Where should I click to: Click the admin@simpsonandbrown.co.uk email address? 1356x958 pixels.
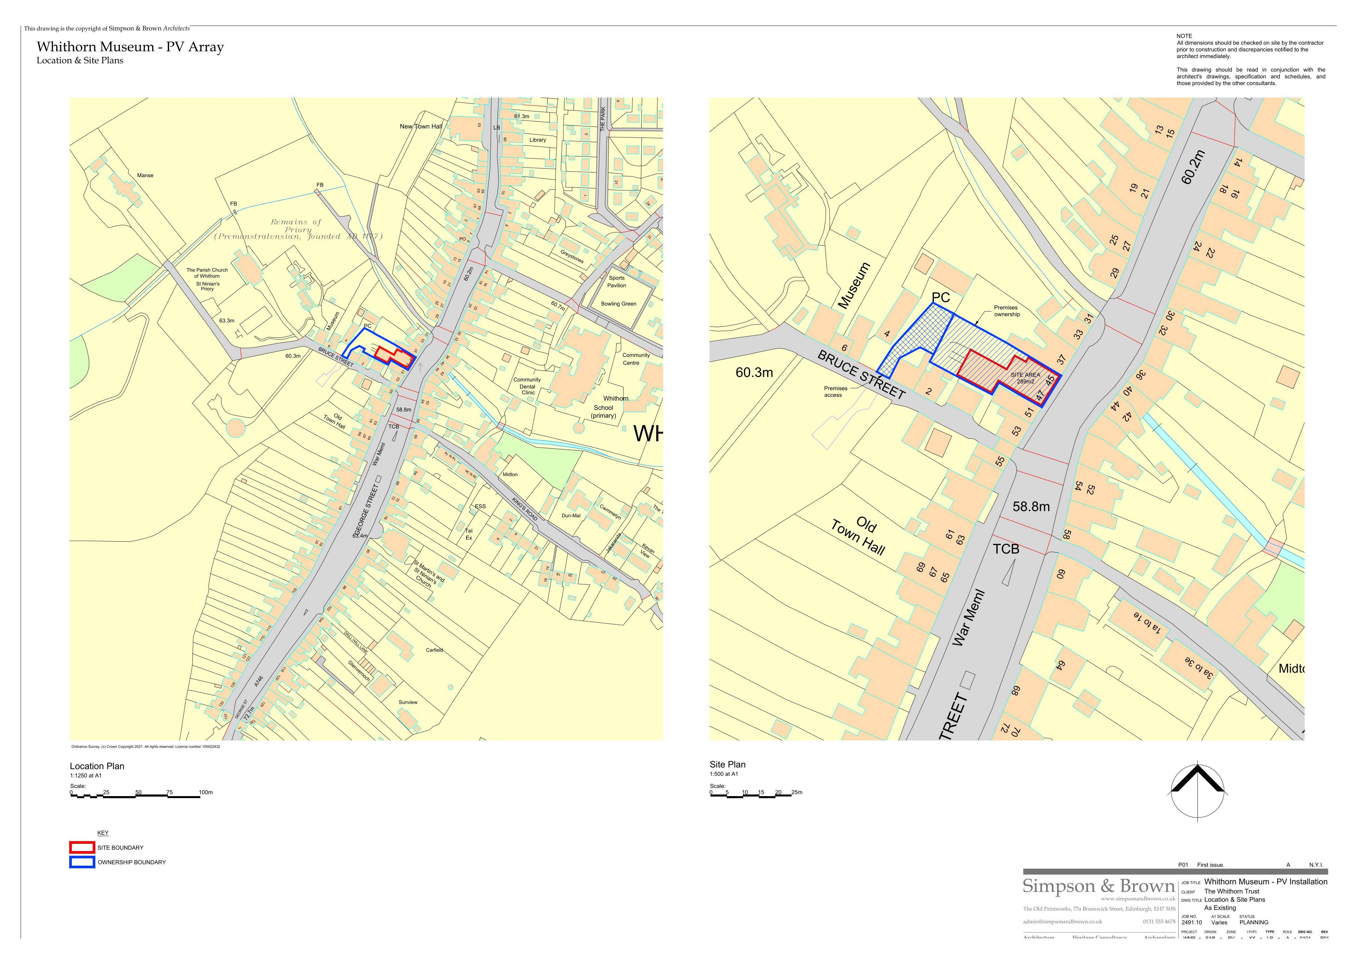tap(1062, 921)
